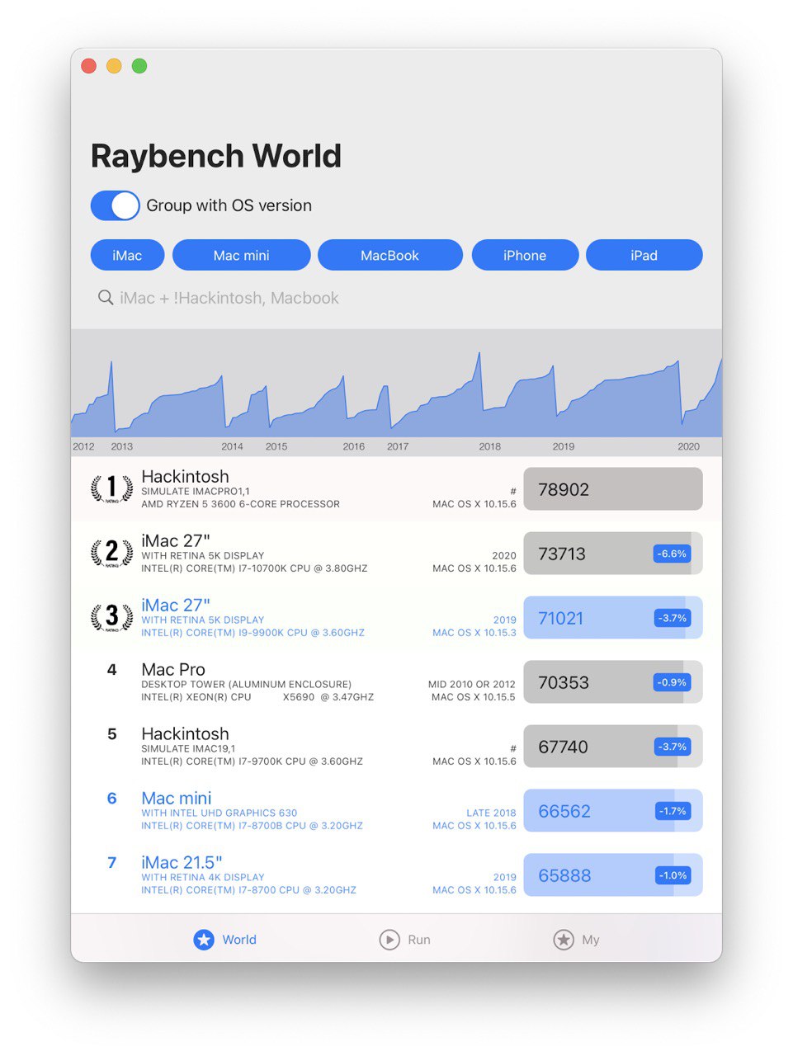793x1056 pixels.
Task: Click the search magnifier icon
Action: 106,298
